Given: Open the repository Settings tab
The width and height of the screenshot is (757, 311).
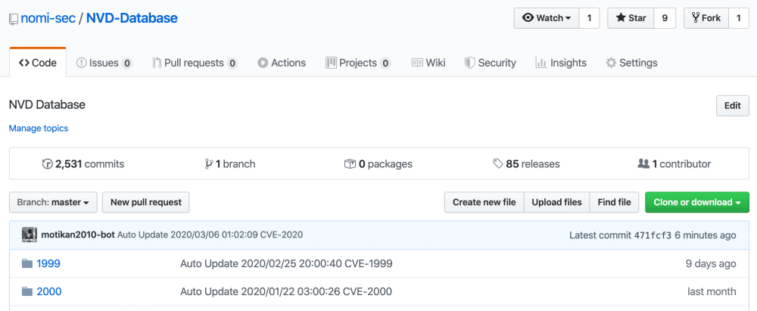Looking at the screenshot, I should pos(631,63).
